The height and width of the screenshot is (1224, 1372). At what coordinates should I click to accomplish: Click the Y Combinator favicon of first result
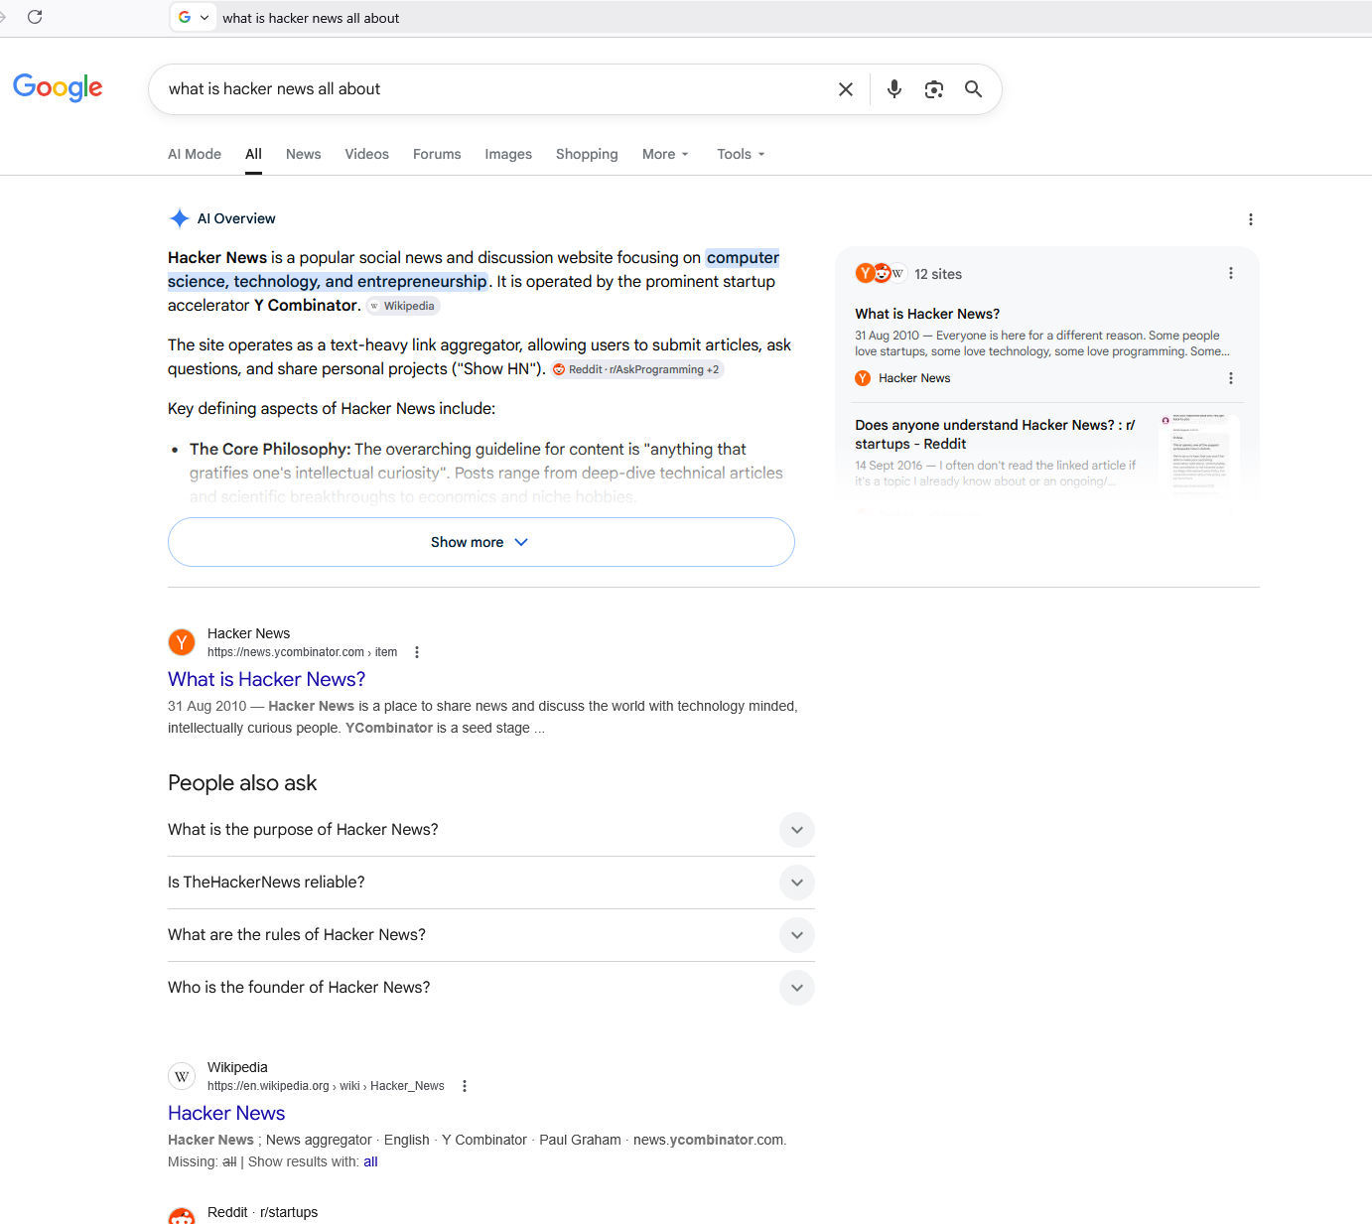(182, 642)
